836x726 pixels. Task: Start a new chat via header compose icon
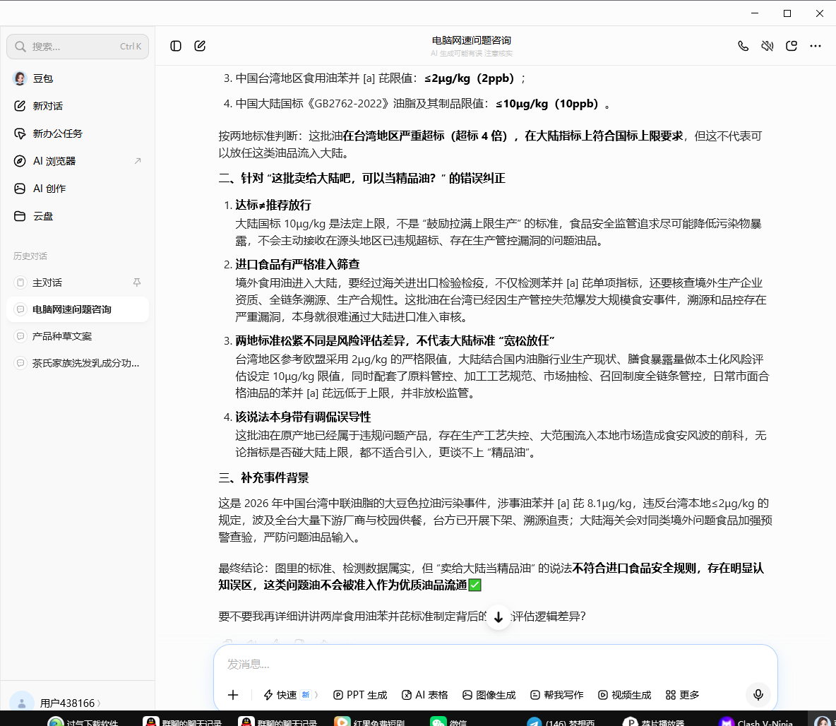click(200, 46)
